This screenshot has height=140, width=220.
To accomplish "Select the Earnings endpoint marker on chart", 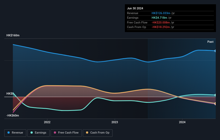I will point(215,95).
